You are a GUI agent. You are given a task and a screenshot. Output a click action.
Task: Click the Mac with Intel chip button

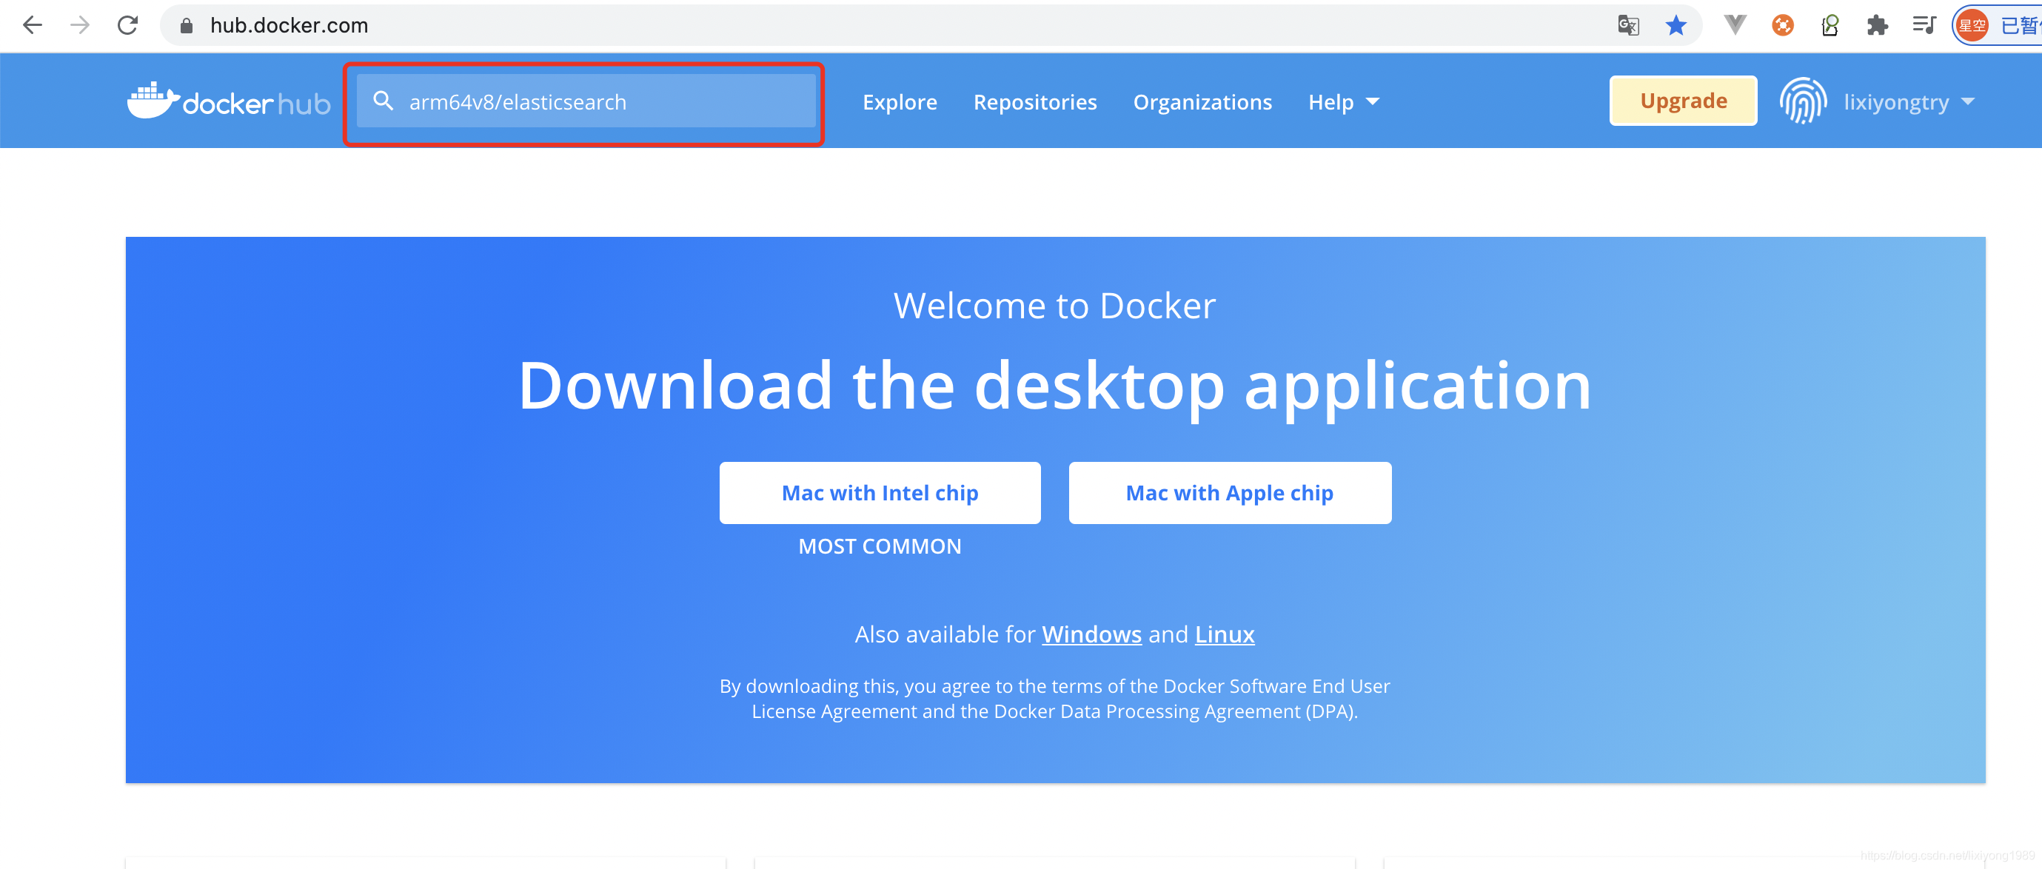(x=880, y=492)
